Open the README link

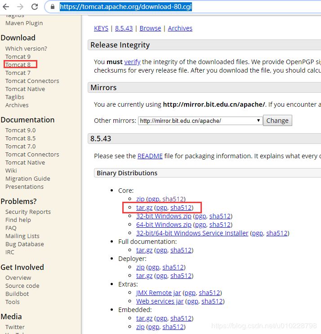[150, 156]
